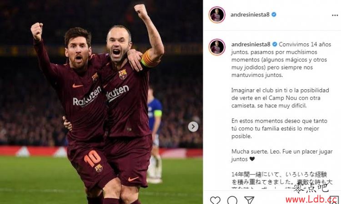Screen dimensions: 341x204
Task: Open andresiniesta8 profile from the header username
Action: click(250, 15)
